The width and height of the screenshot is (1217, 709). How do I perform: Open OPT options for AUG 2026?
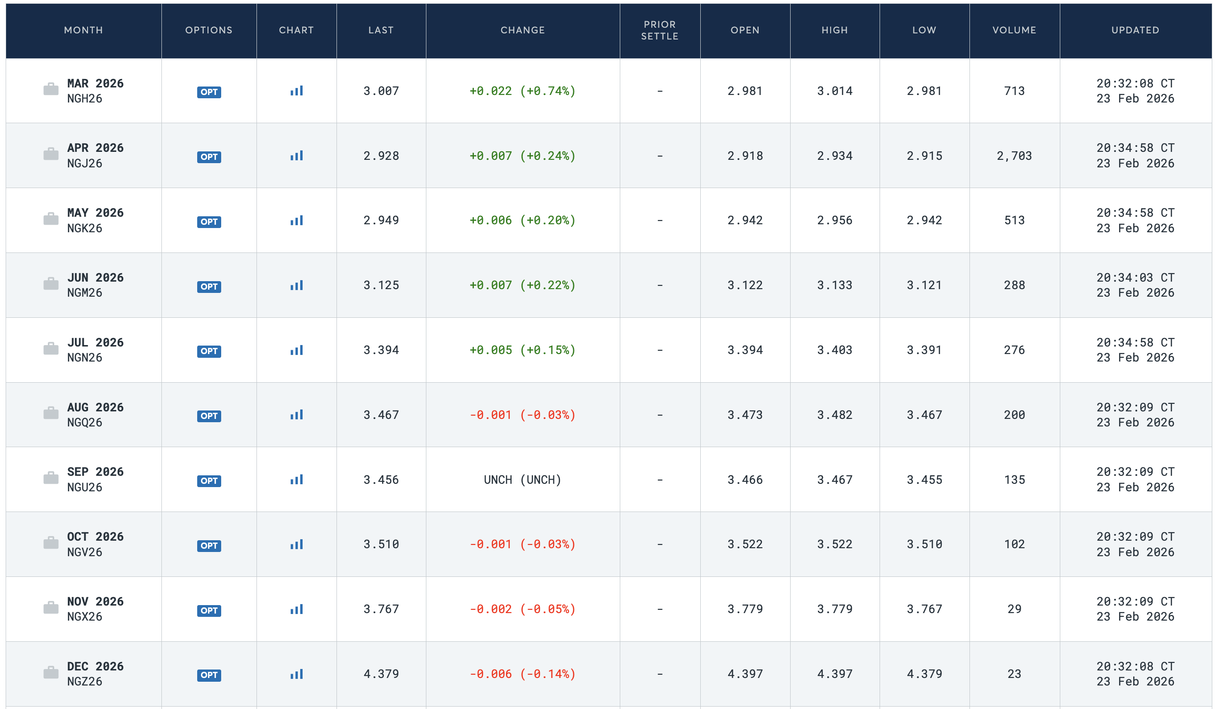click(209, 416)
